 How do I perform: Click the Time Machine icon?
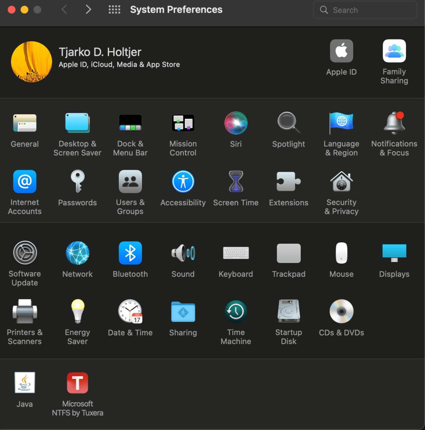click(x=236, y=312)
